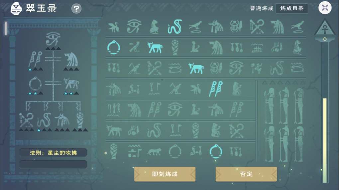
Task: Click the 即刻炼成 button
Action: (165, 174)
